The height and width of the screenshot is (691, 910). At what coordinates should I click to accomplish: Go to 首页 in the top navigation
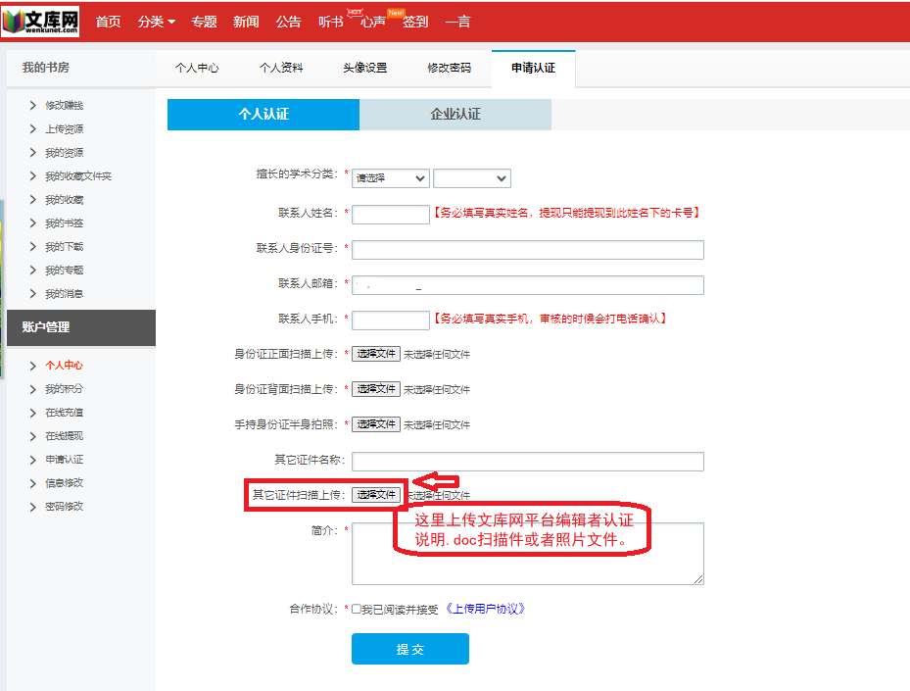click(109, 22)
